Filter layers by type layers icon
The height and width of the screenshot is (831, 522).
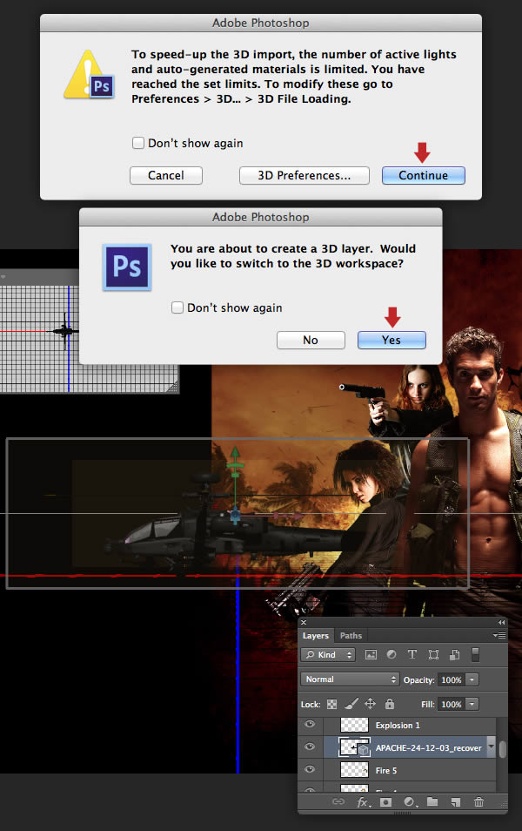click(x=412, y=655)
